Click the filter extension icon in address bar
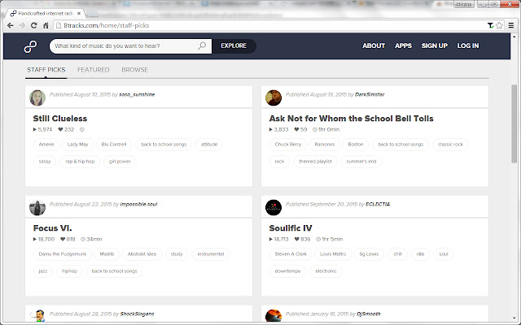 coord(490,25)
